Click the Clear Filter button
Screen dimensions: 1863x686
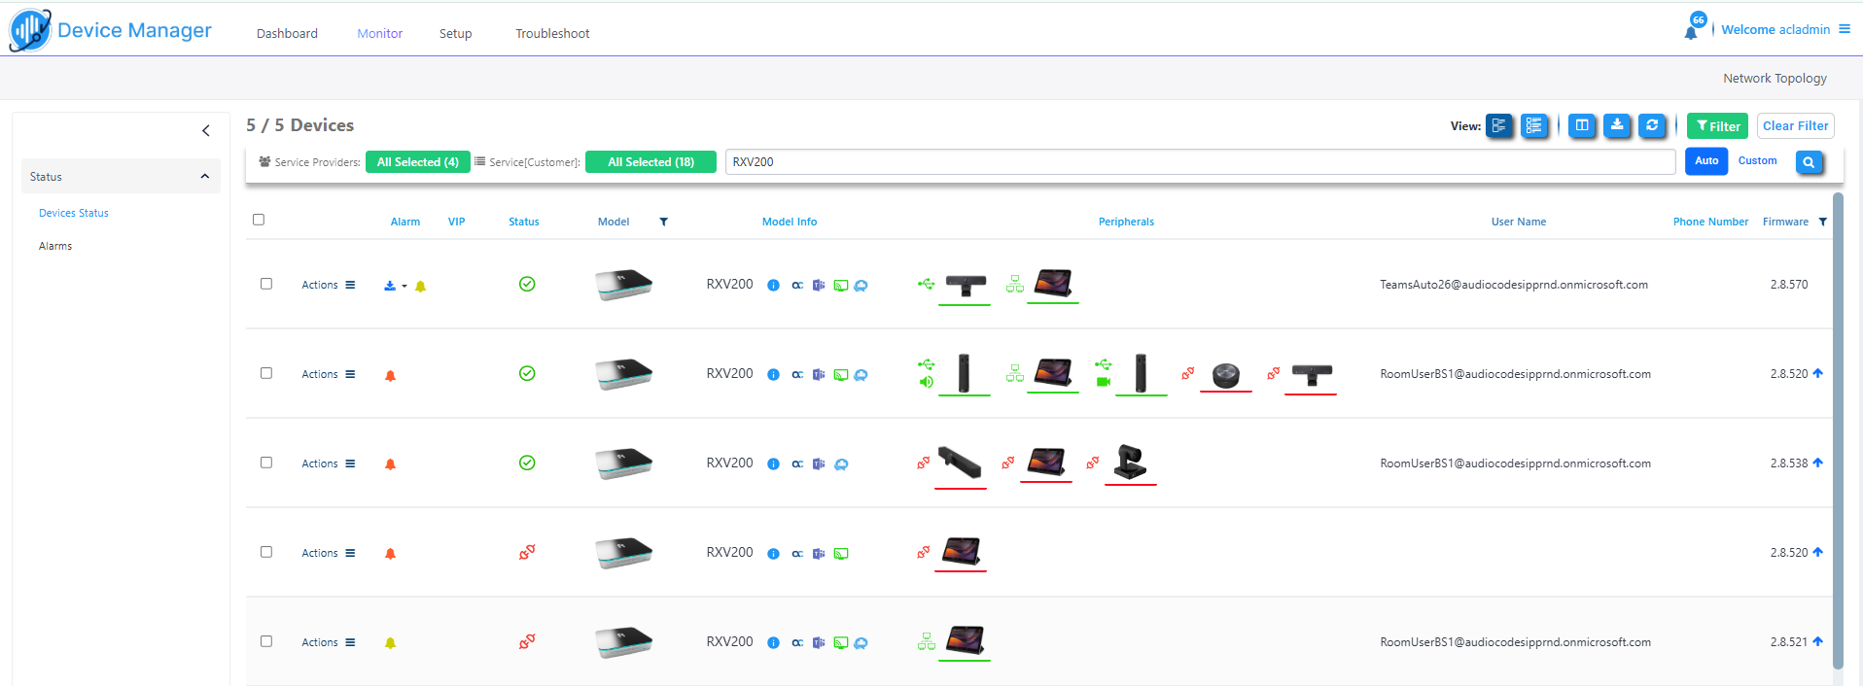click(1795, 125)
